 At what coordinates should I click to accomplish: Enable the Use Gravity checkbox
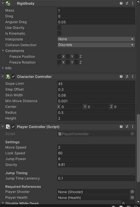click(x=59, y=28)
